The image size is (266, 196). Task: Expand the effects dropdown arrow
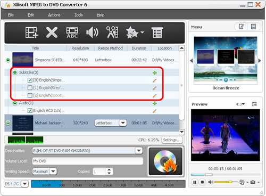click(x=142, y=32)
